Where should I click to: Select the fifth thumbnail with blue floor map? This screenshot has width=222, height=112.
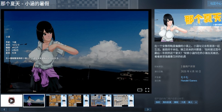tap(101, 101)
